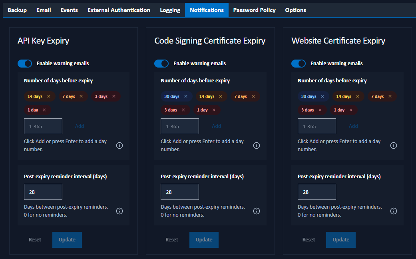The width and height of the screenshot is (416, 259).
Task: Click the Website Certificate Expiry heading
Action: tap(338, 41)
